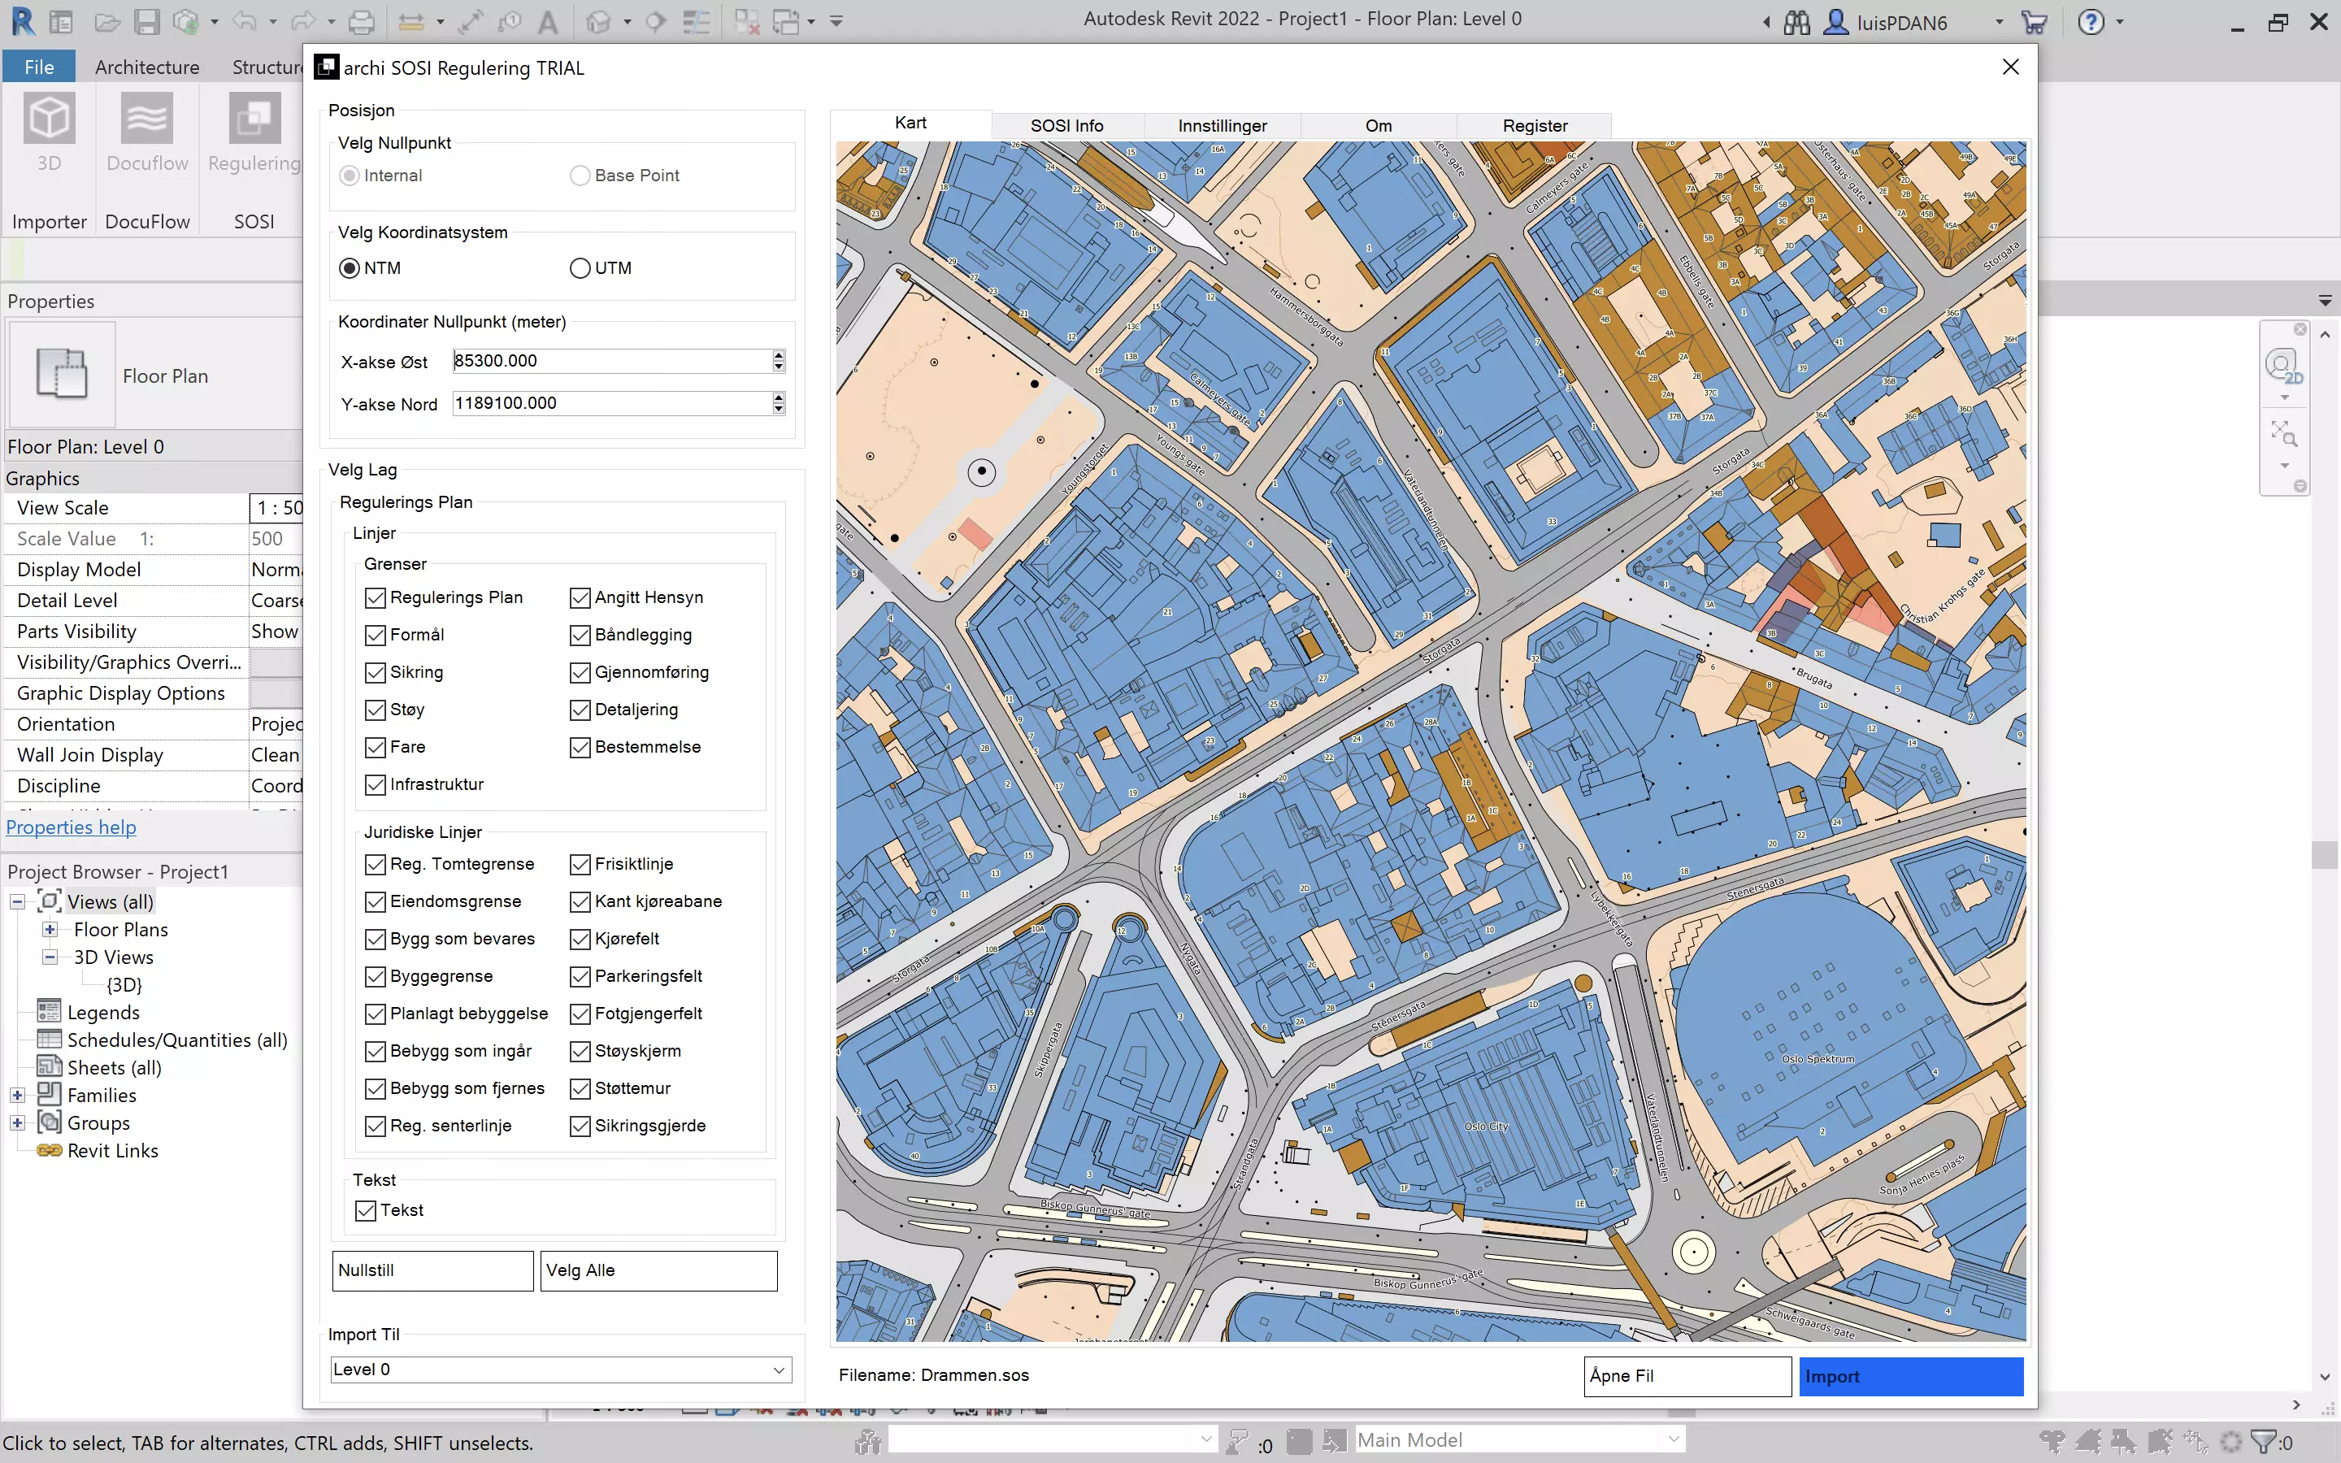The height and width of the screenshot is (1463, 2341).
Task: Uncheck the Støy checkbox
Action: tap(376, 710)
